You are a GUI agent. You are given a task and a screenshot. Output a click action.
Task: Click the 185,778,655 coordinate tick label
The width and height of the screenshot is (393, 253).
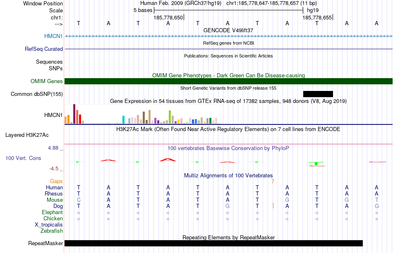[x=317, y=17]
